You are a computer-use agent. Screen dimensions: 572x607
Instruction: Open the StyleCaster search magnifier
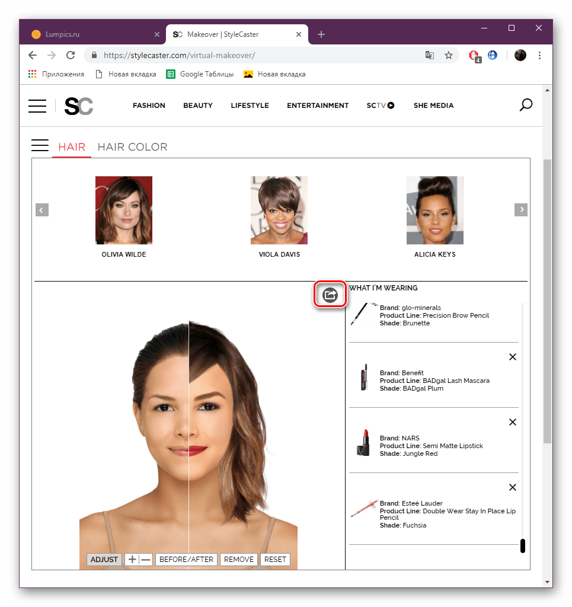click(x=525, y=105)
